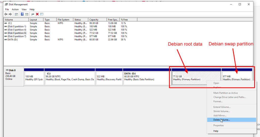The image size is (260, 137).
Task: Sort by the Capacity column header
Action: (97, 20)
